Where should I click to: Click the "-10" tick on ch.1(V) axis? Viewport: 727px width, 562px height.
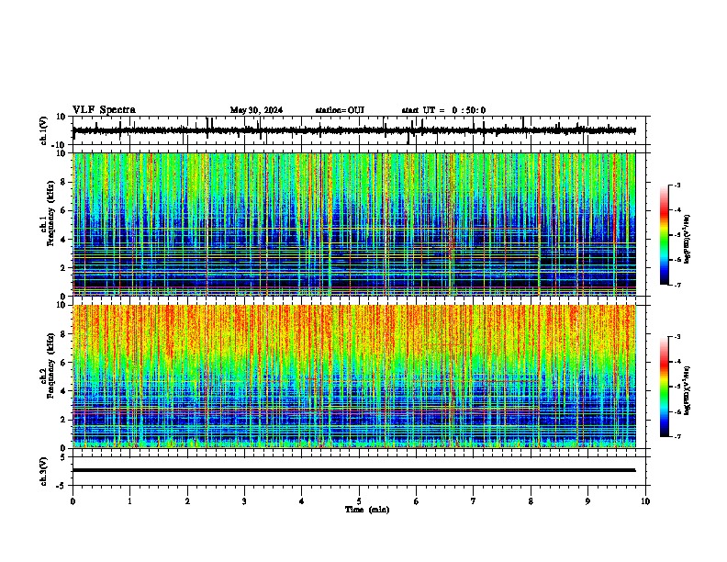click(x=60, y=145)
